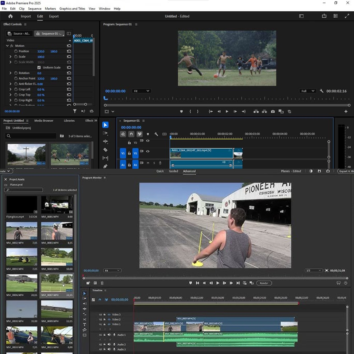The image size is (354, 354).
Task: Open the Media Browser tab
Action: (44, 121)
